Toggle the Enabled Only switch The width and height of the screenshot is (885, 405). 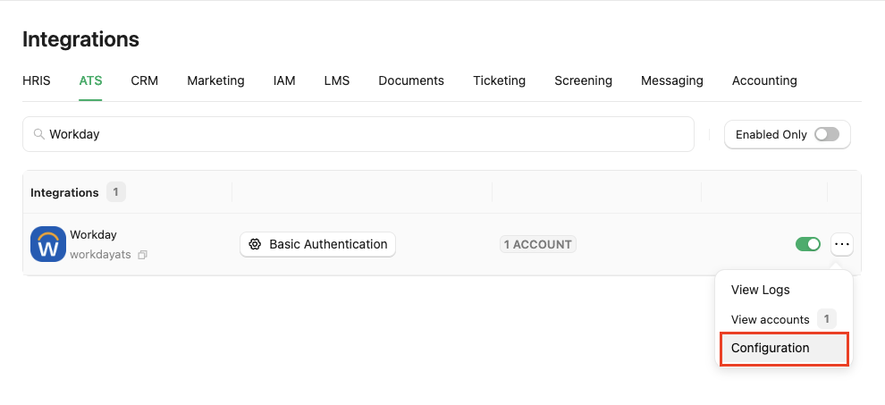827,134
